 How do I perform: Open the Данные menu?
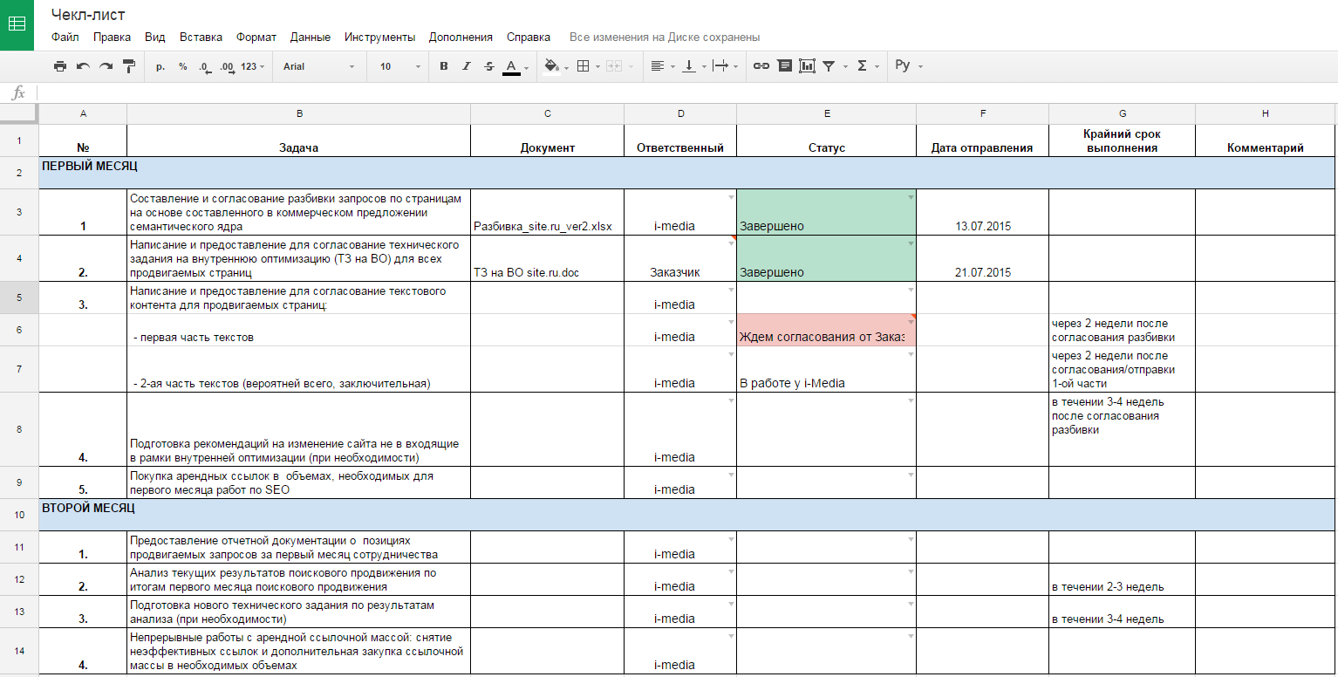click(x=310, y=38)
